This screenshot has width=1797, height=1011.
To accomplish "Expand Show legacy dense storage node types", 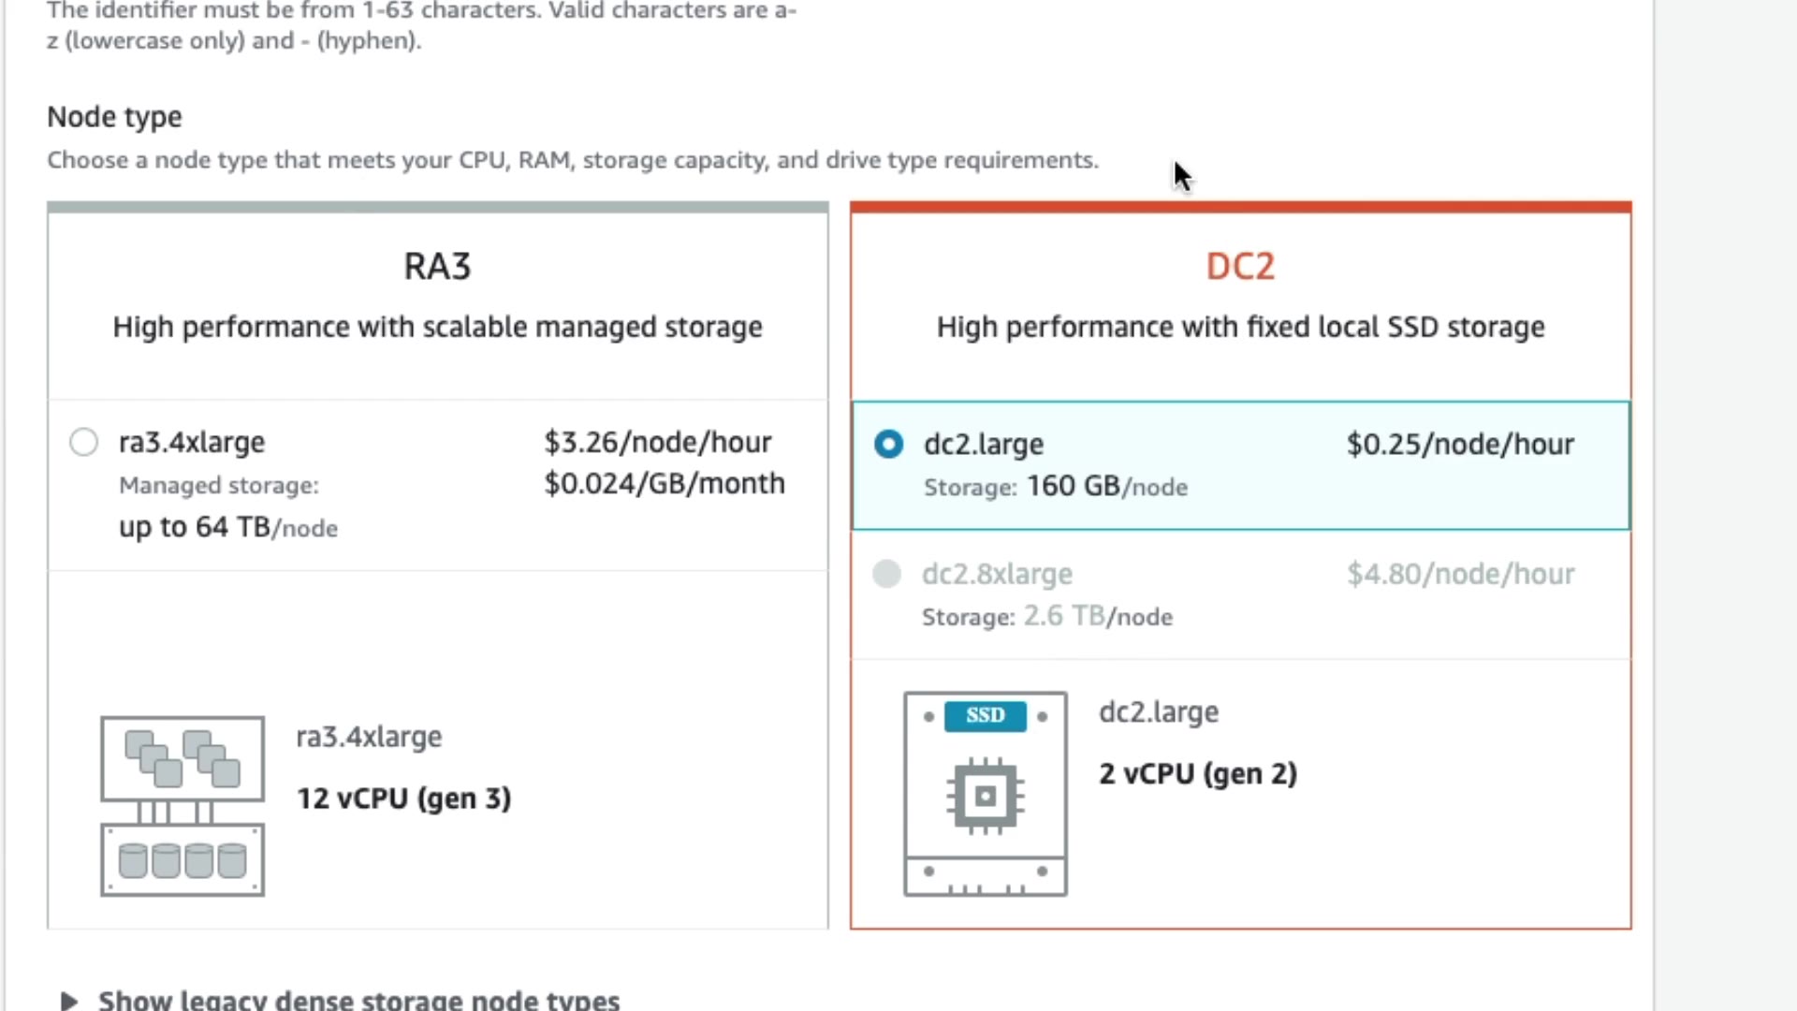I will coord(358,1000).
